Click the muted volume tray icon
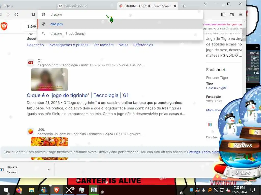The image size is (261, 195). coord(227,190)
